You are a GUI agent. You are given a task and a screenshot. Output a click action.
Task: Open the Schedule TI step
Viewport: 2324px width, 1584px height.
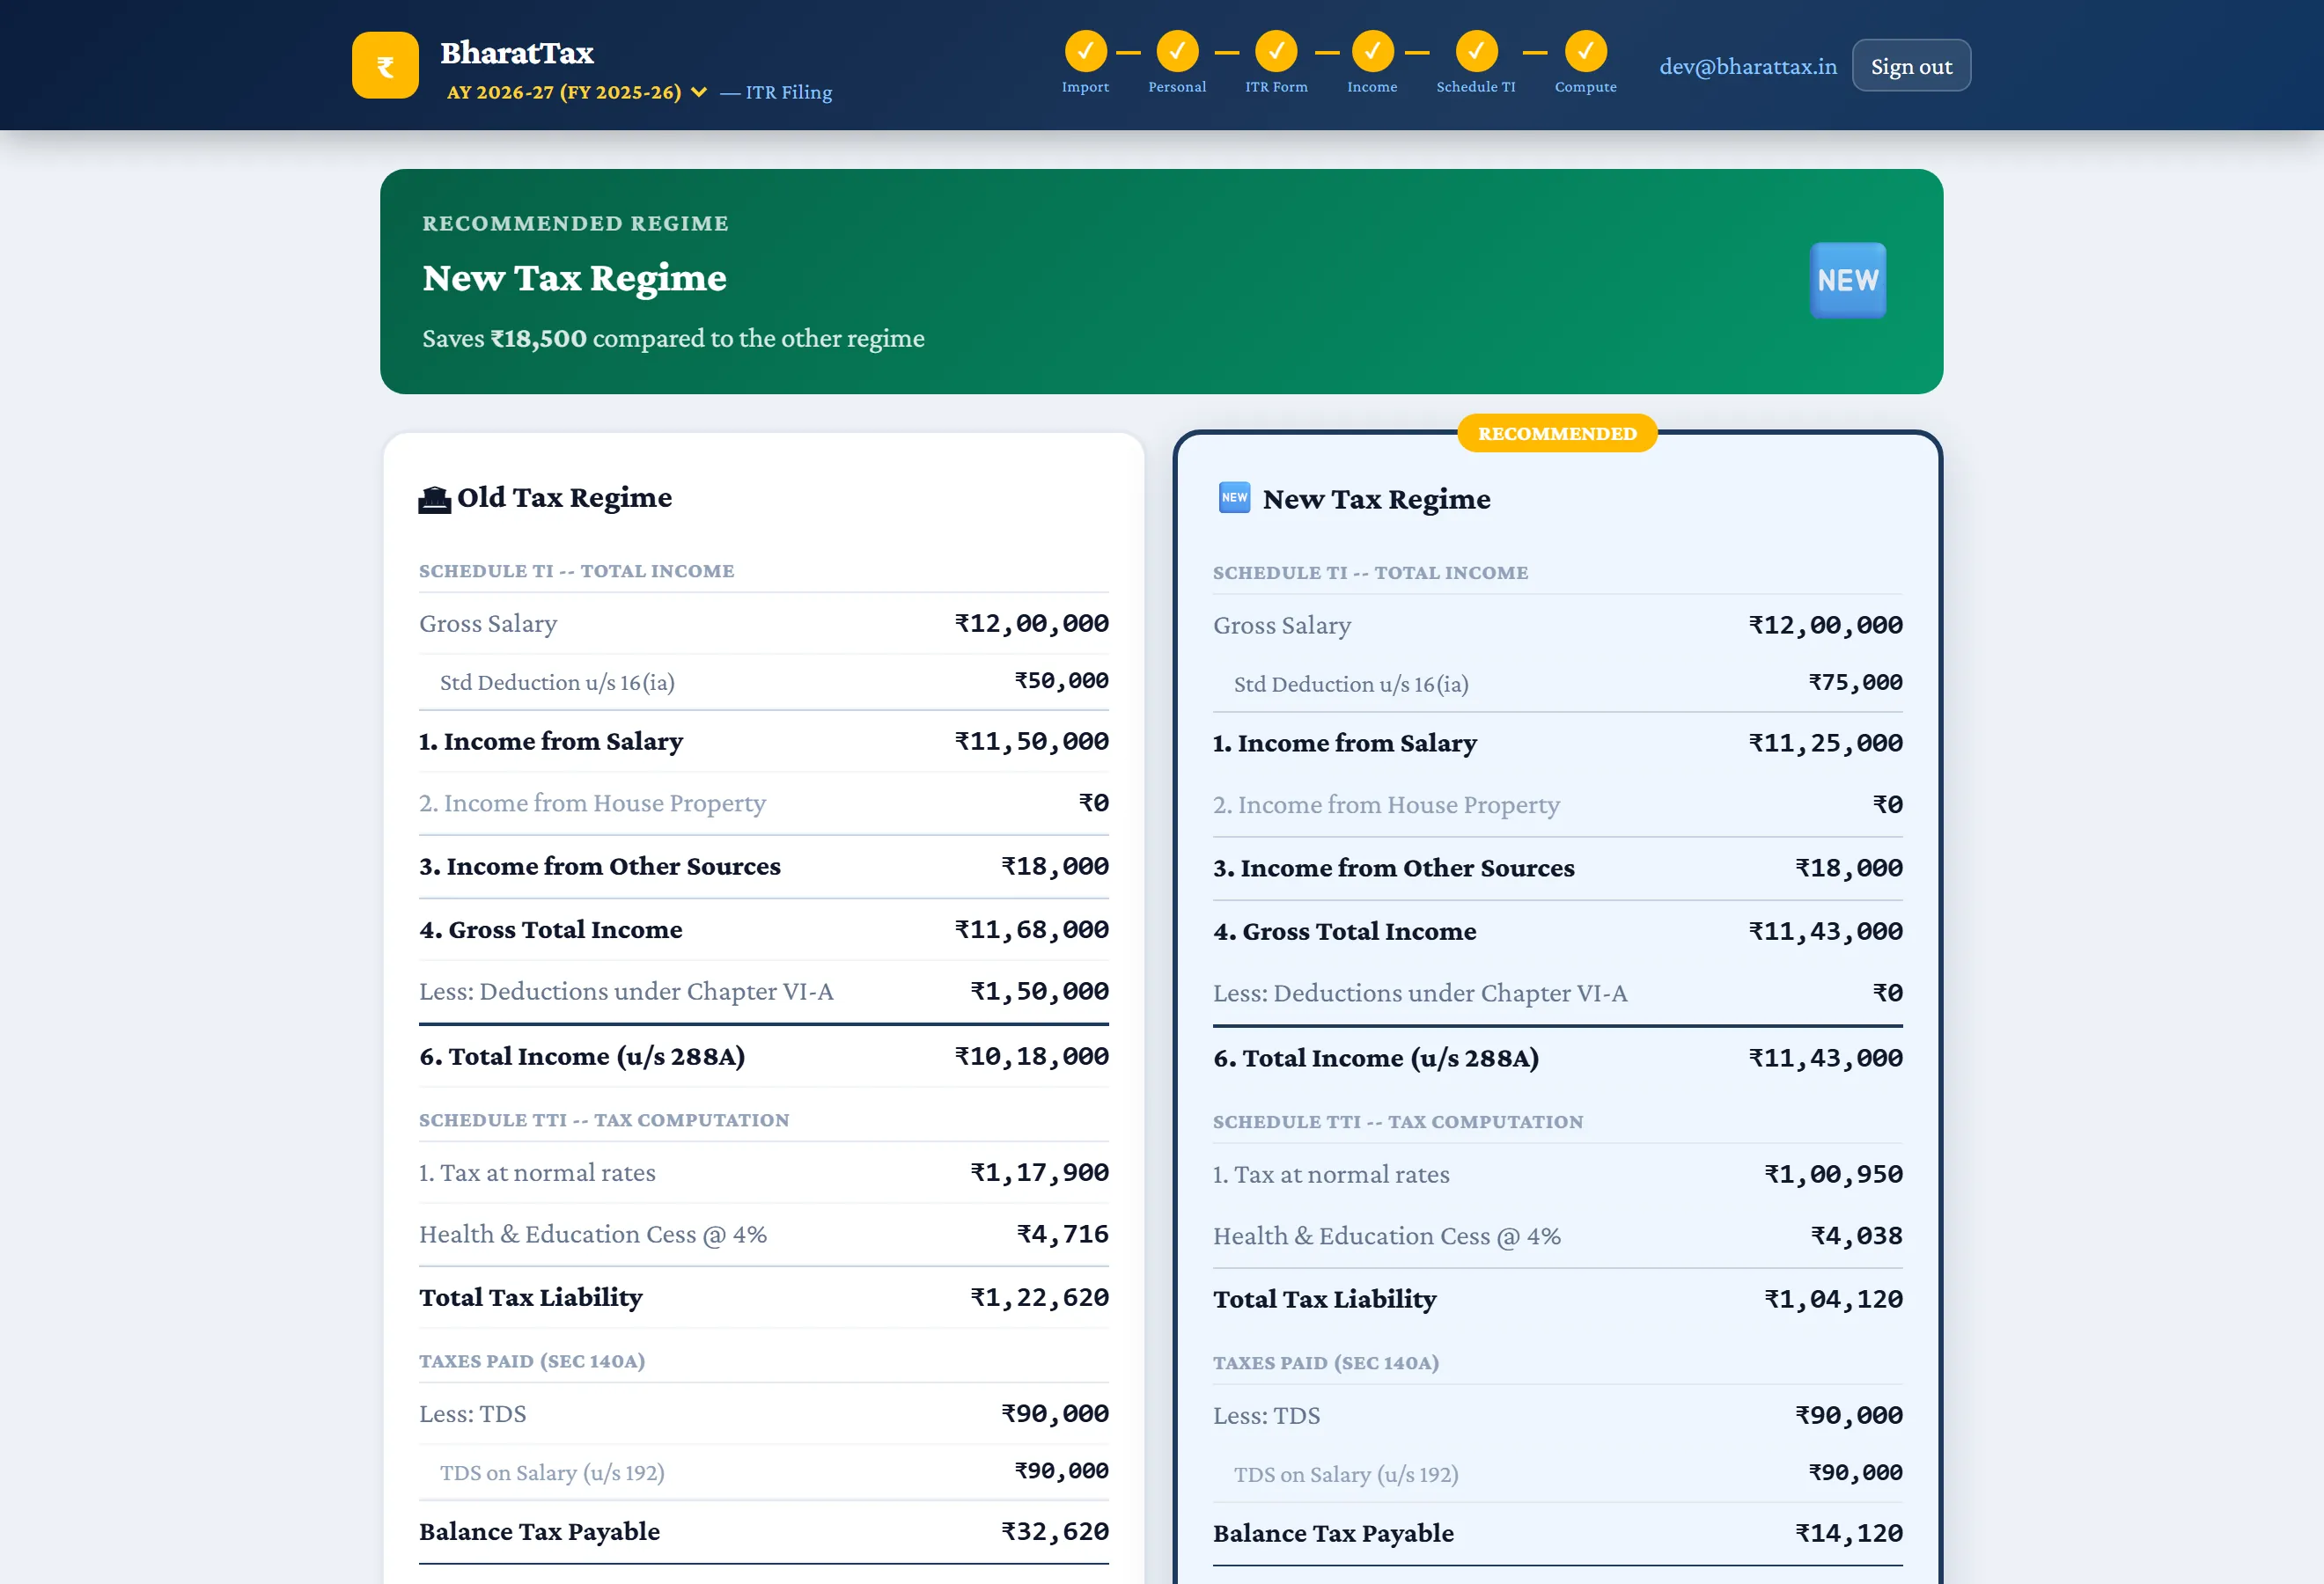(1476, 62)
